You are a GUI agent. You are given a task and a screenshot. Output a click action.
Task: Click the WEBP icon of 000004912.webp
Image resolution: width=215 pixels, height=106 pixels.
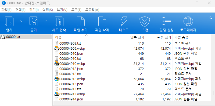point(57,79)
